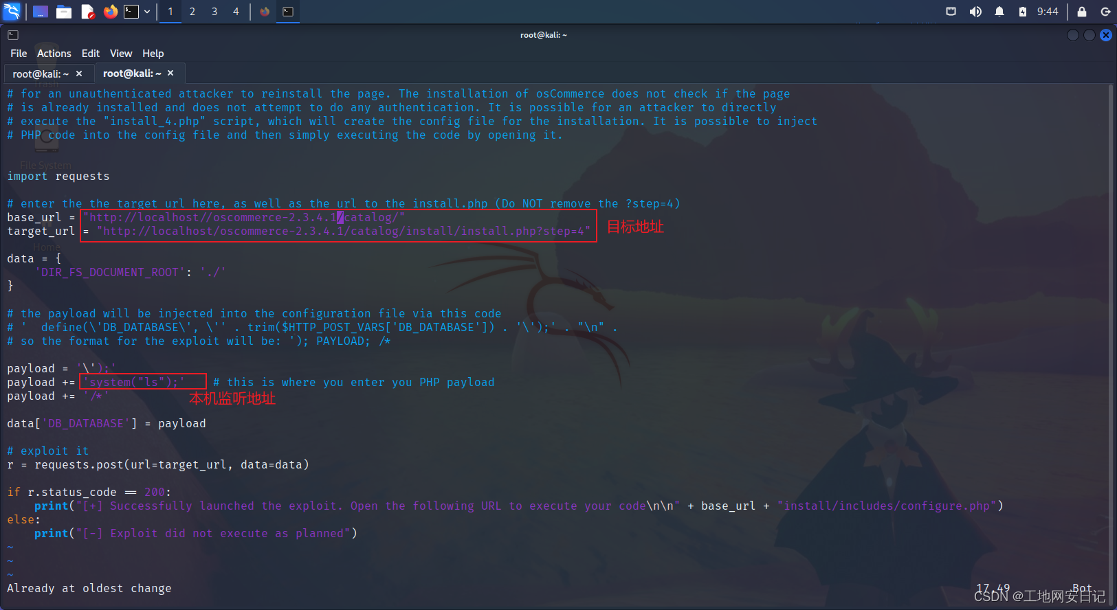Click the '# exploit it' comment
This screenshot has height=610, width=1117.
point(48,451)
